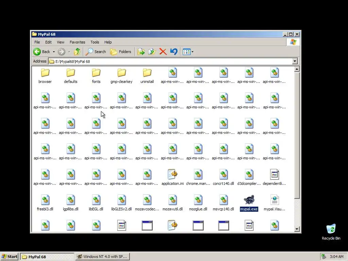This screenshot has height=261, width=348.
Task: Select the browser folder
Action: pyautogui.click(x=45, y=76)
